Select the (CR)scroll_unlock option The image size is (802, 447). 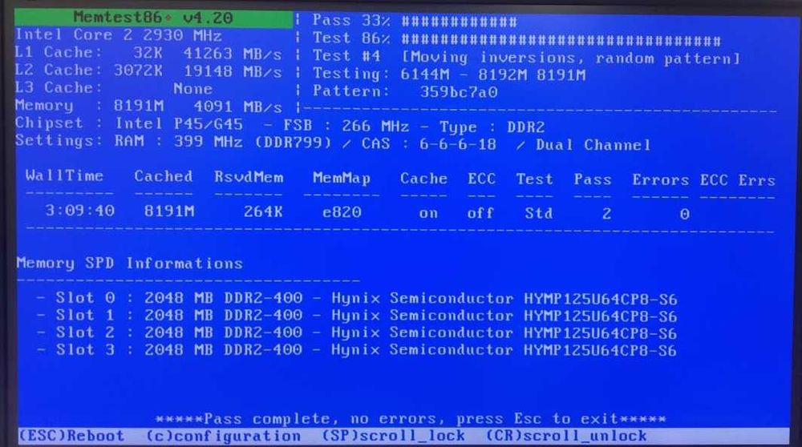point(566,436)
